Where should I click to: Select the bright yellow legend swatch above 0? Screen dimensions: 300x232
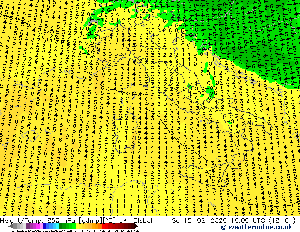[x=77, y=226]
